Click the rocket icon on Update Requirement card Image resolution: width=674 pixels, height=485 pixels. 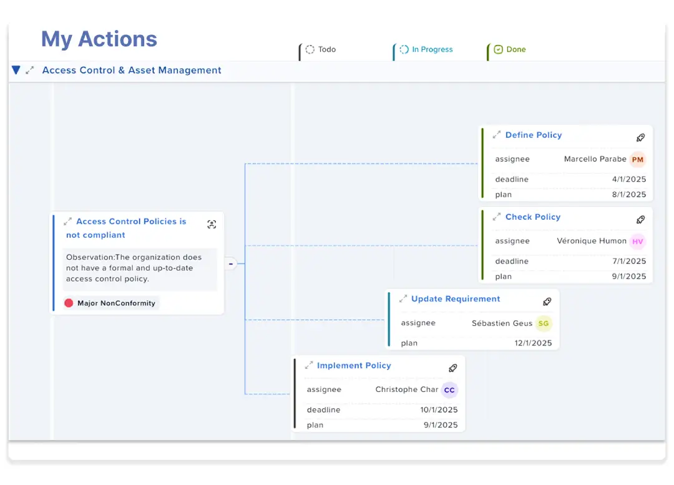click(547, 301)
